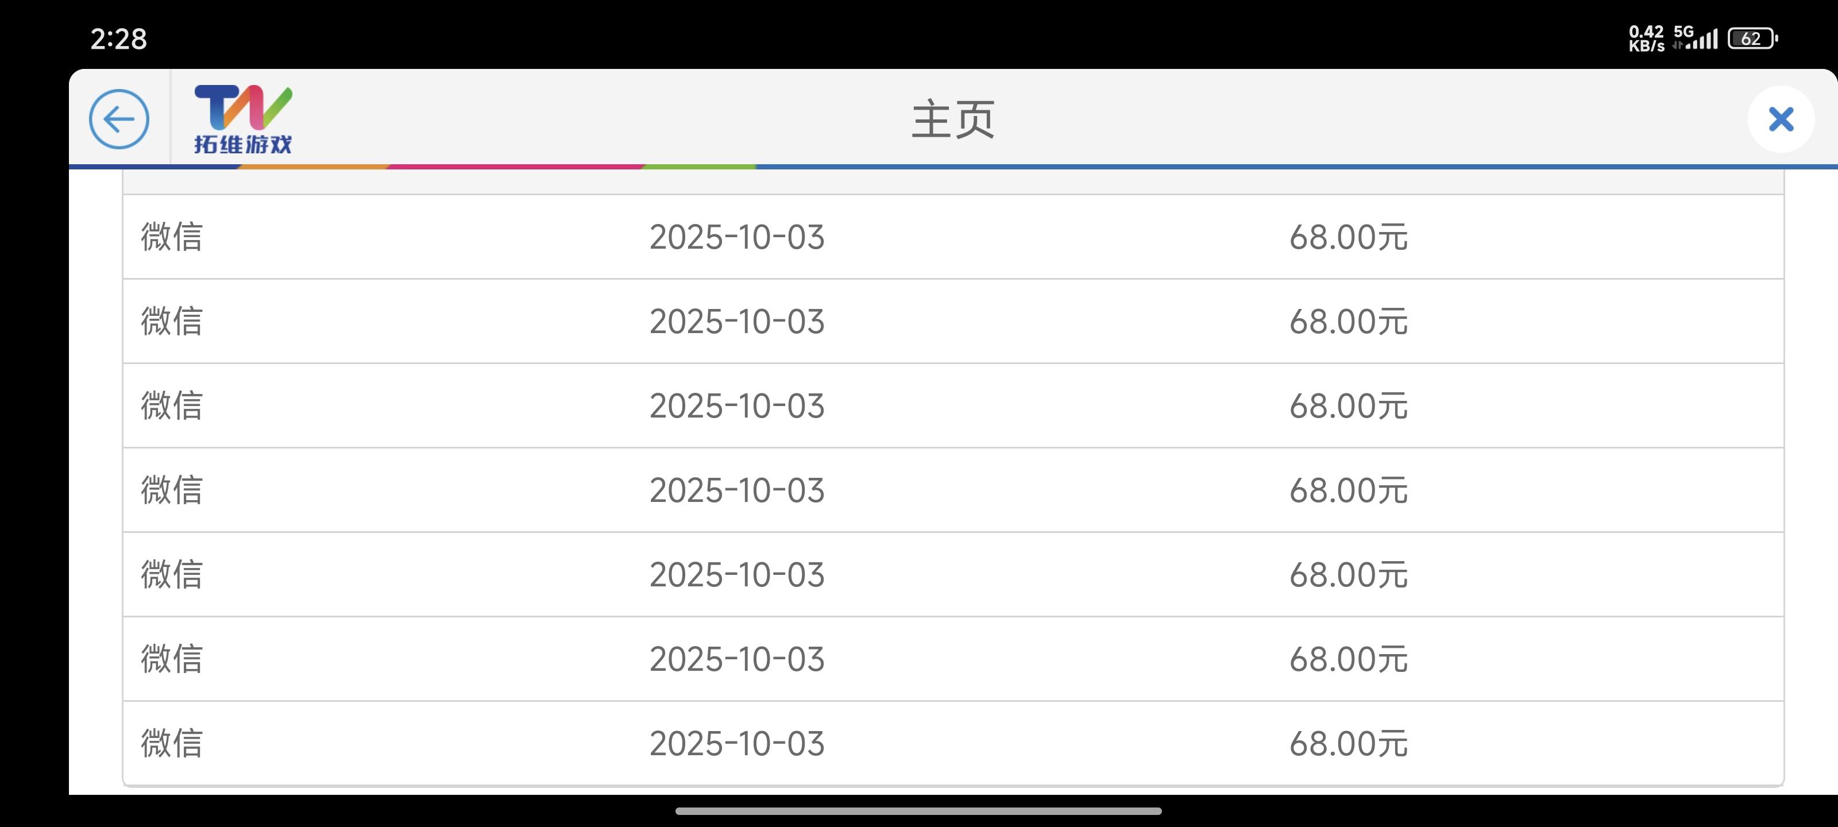
Task: Click the 主页 page title
Action: click(x=953, y=119)
